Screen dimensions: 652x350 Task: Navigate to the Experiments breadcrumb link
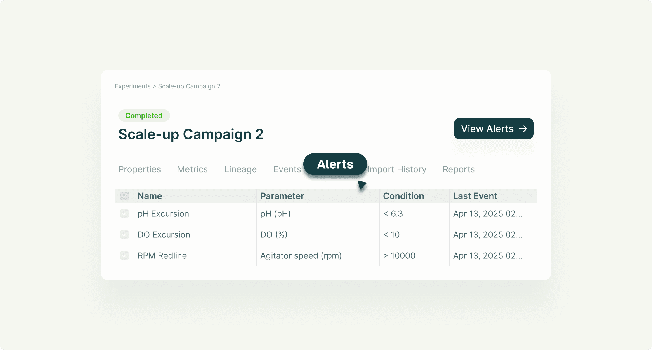coord(133,86)
